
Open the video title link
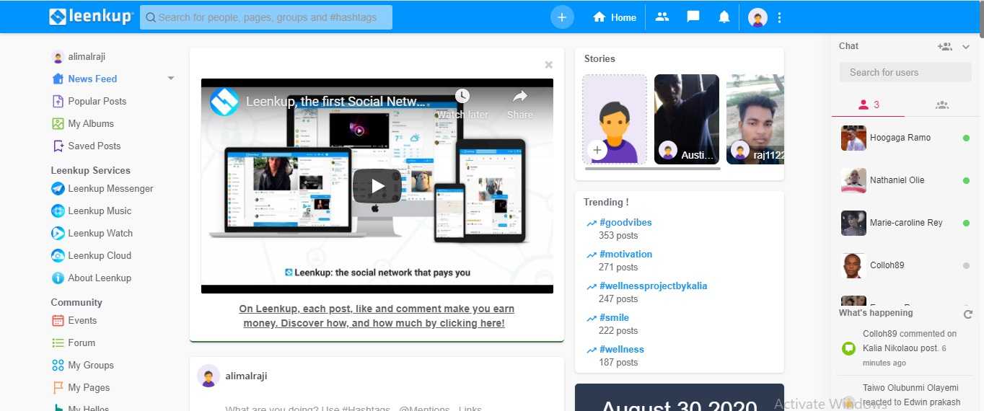click(x=335, y=102)
